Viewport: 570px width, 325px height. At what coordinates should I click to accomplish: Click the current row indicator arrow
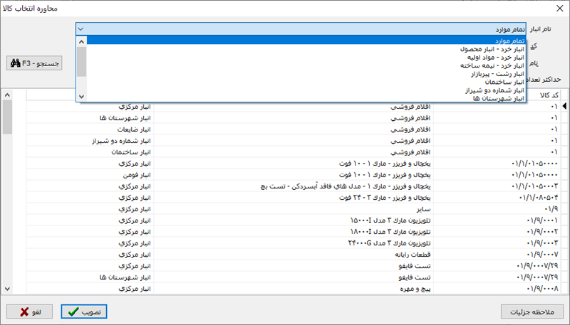565,106
